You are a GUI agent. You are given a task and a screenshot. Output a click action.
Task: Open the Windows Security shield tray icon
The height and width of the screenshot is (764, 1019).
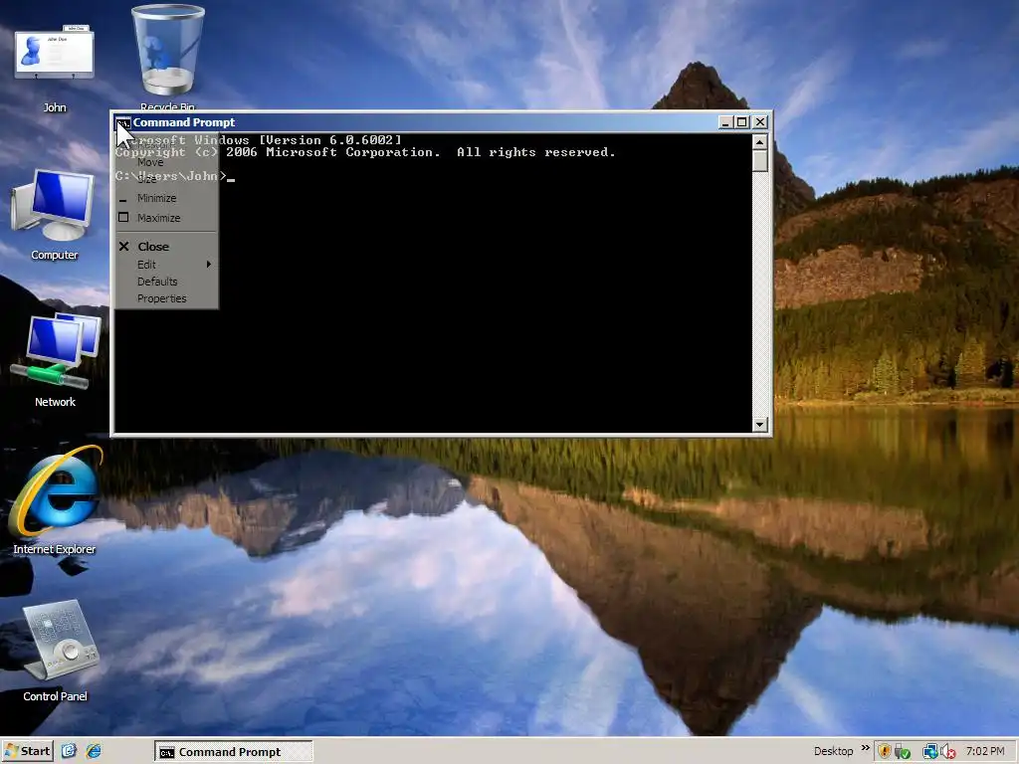(x=884, y=751)
